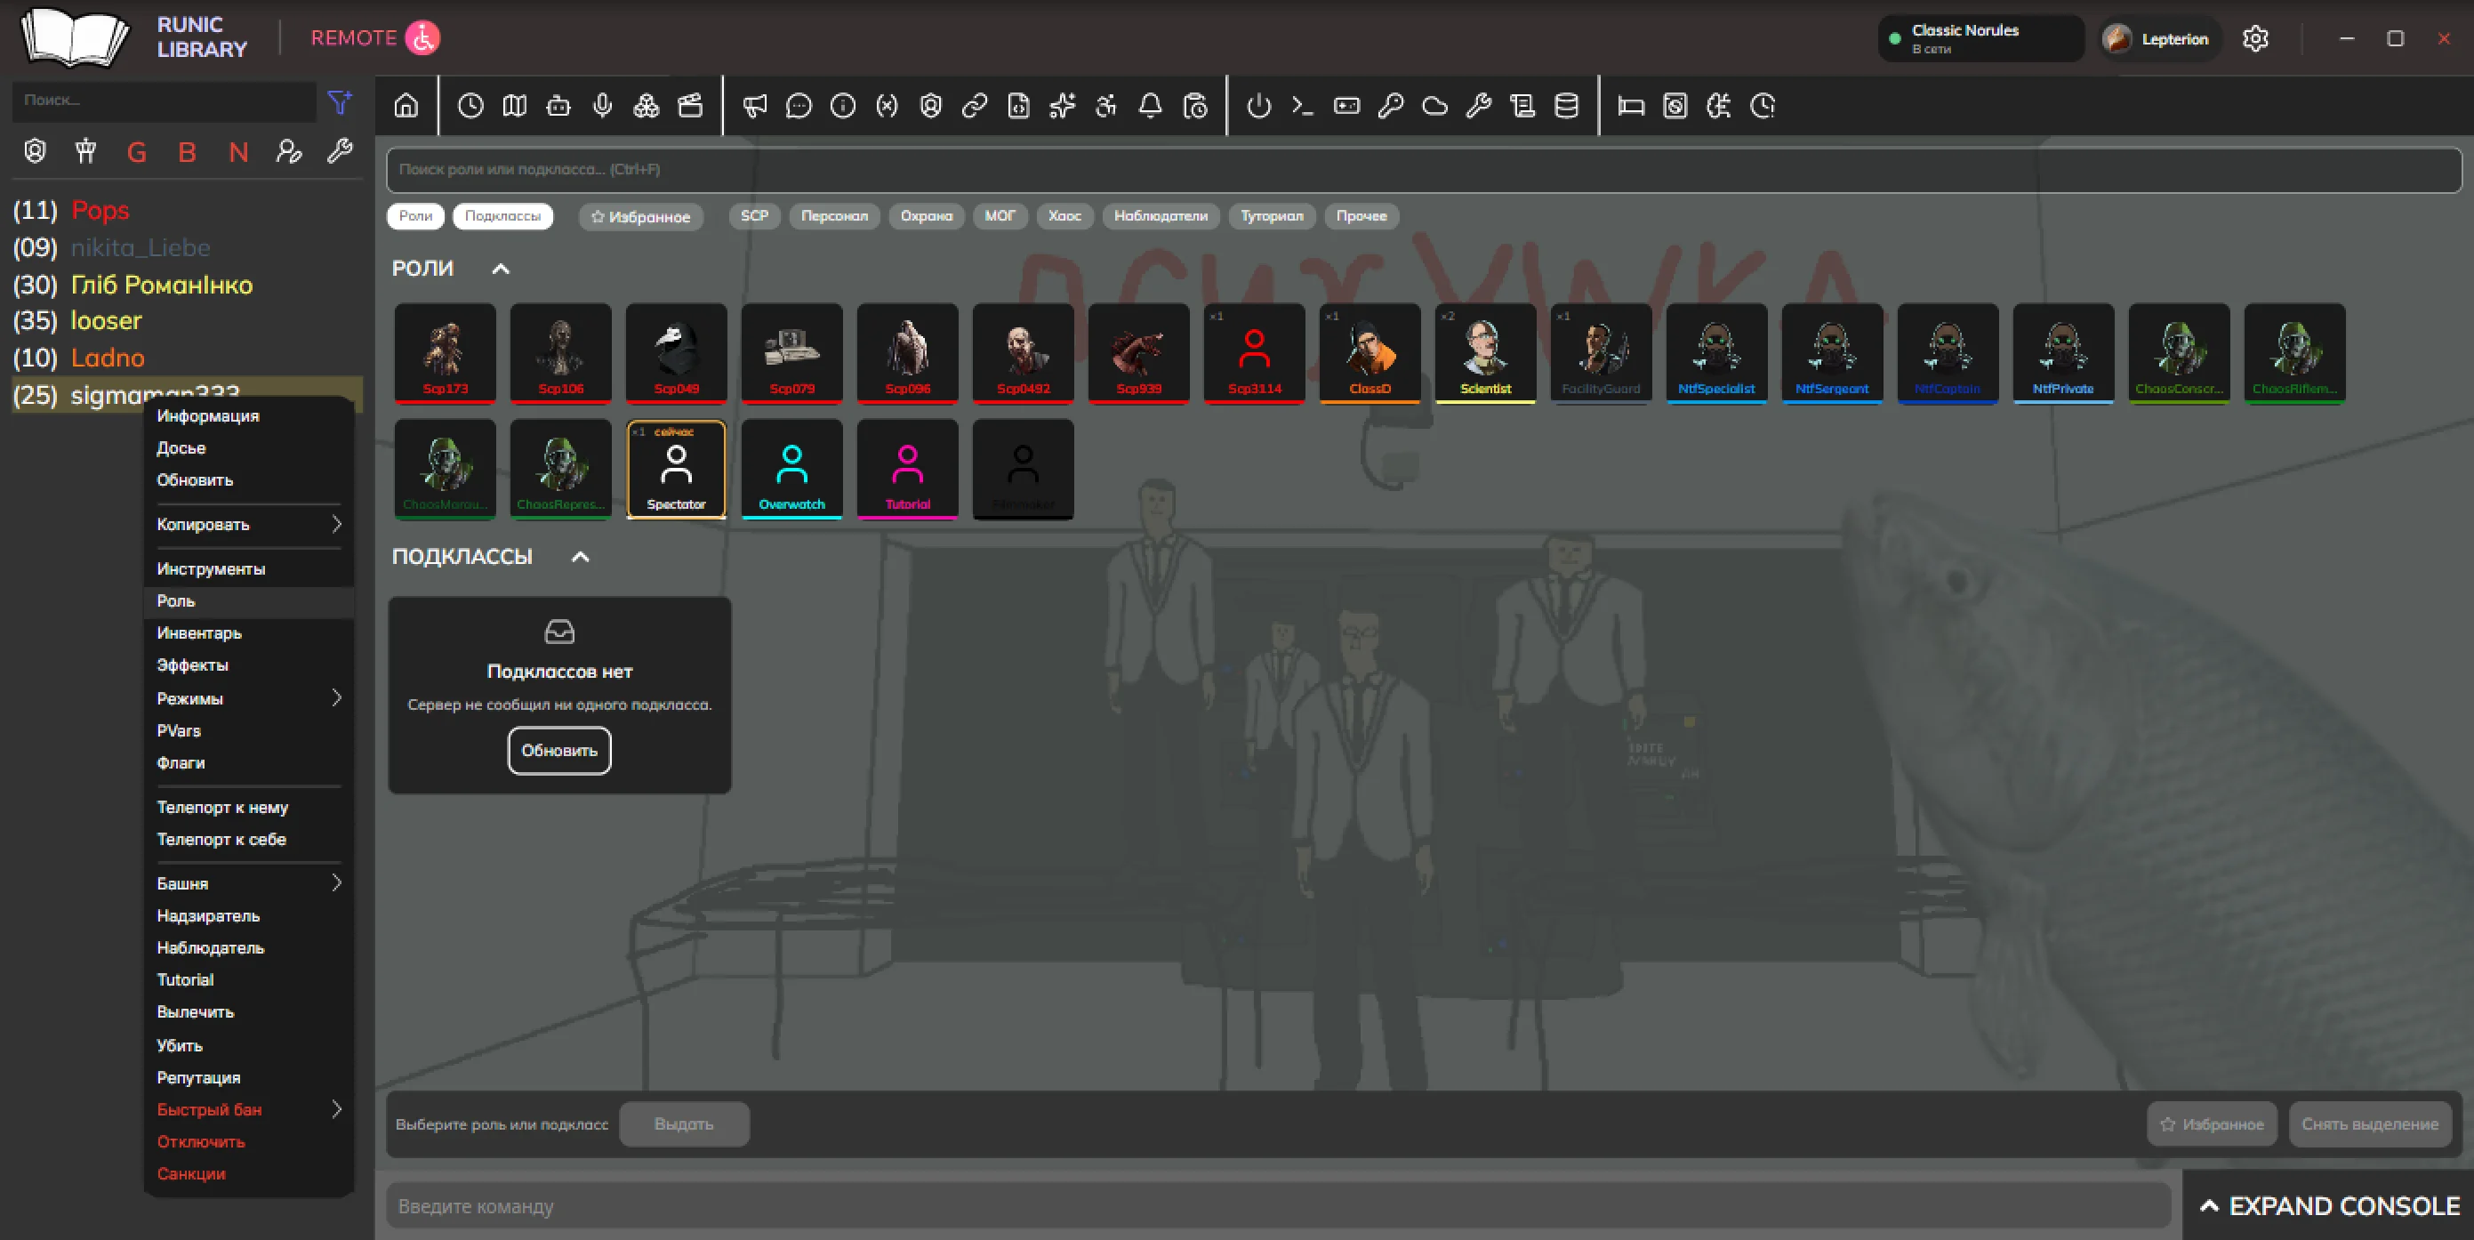Open the settings gear icon
Screen dimensions: 2474x1240
click(2255, 38)
